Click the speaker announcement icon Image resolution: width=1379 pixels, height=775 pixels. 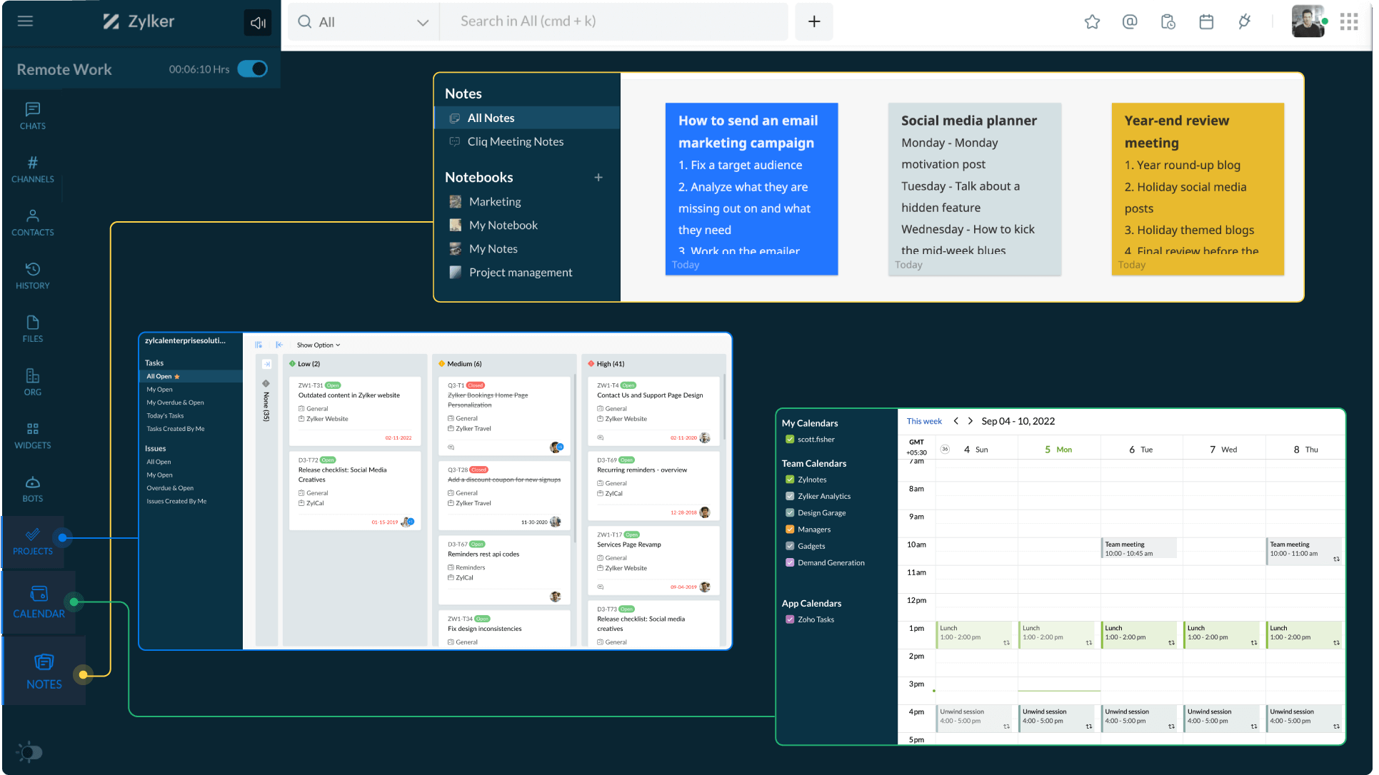click(258, 23)
